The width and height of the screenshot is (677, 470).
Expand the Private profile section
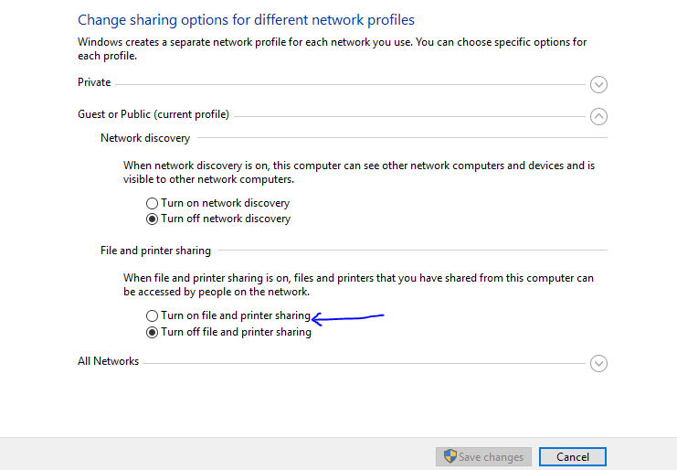[x=598, y=84]
